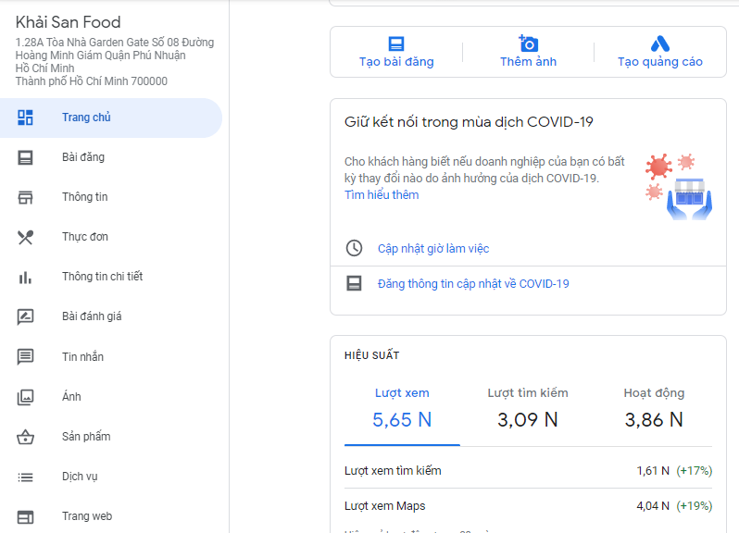This screenshot has height=533, width=739.
Task: Click the Trang web website icon
Action: (25, 517)
